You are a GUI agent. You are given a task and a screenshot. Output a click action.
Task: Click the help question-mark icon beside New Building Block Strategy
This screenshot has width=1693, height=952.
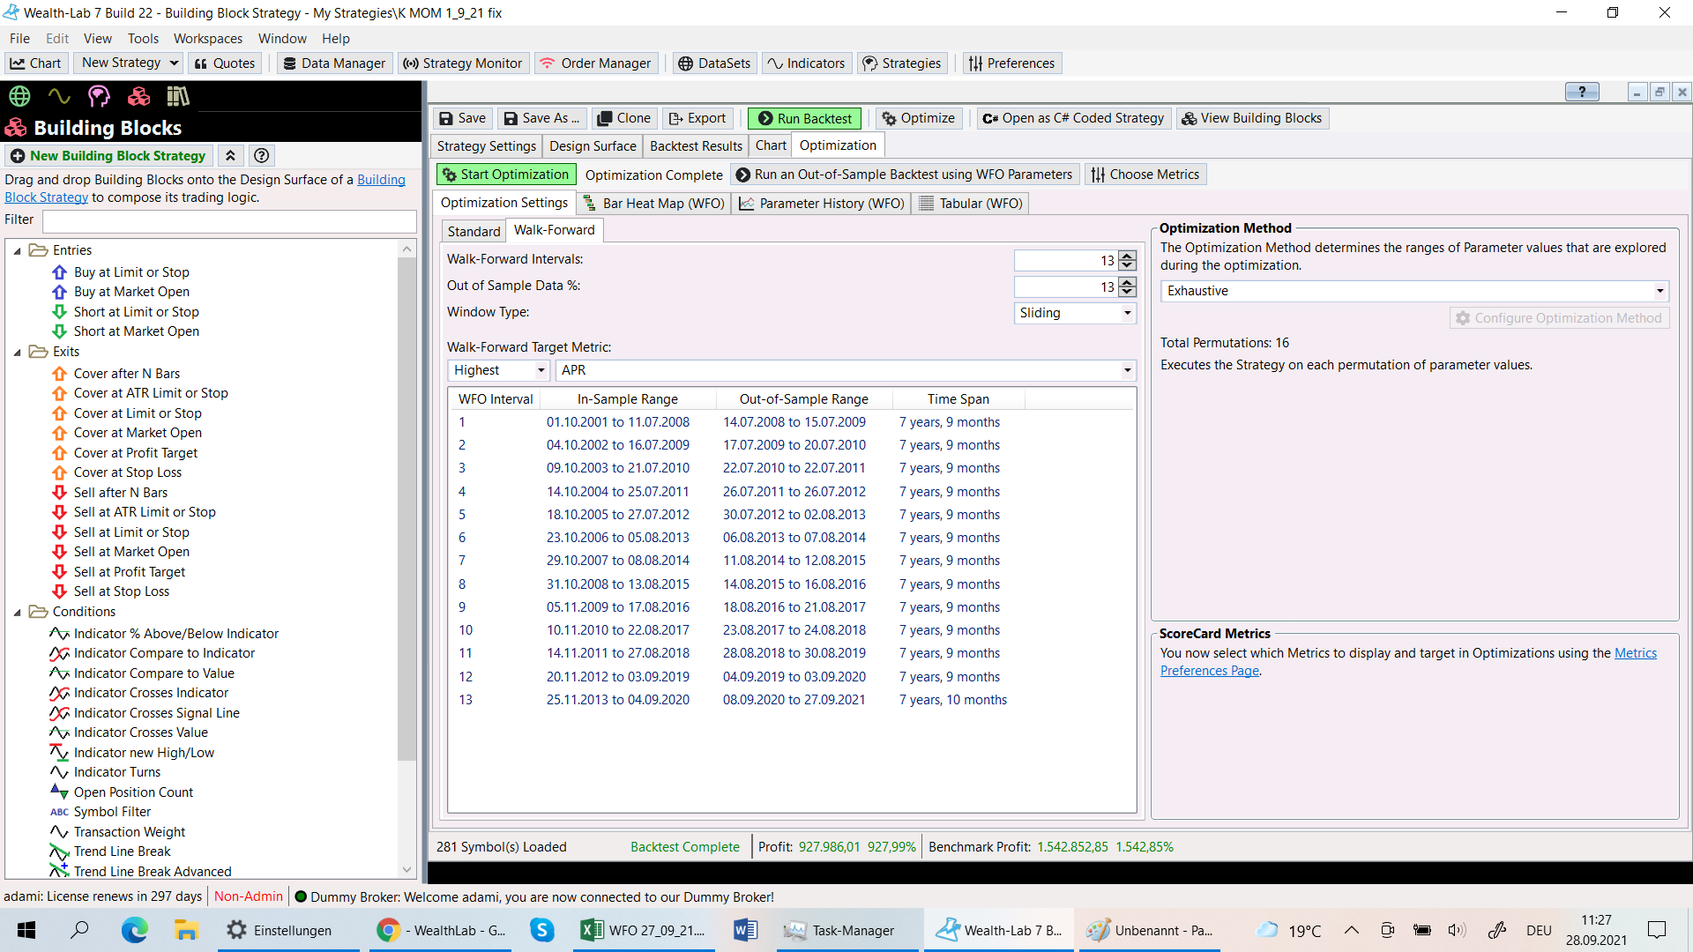[261, 156]
